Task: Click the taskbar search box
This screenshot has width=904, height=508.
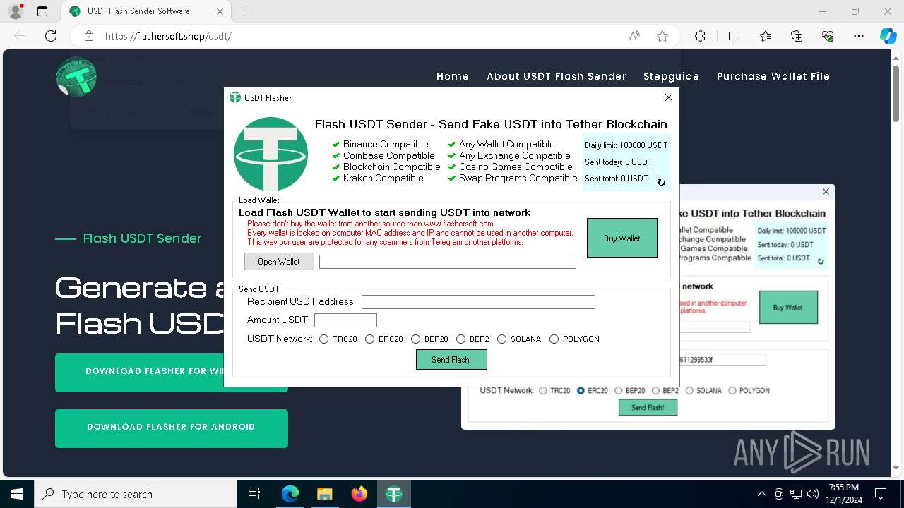Action: coord(136,494)
